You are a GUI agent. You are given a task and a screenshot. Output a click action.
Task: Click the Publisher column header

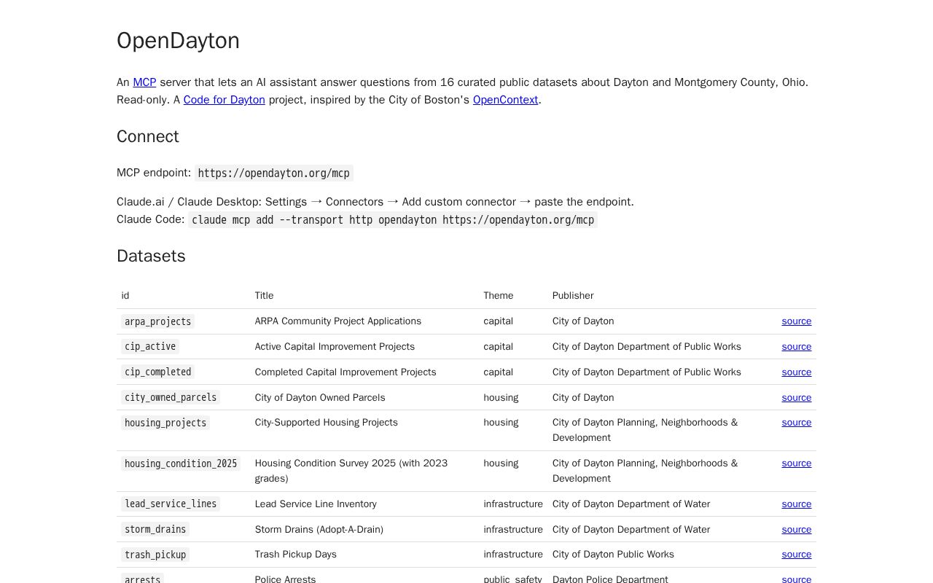click(573, 296)
